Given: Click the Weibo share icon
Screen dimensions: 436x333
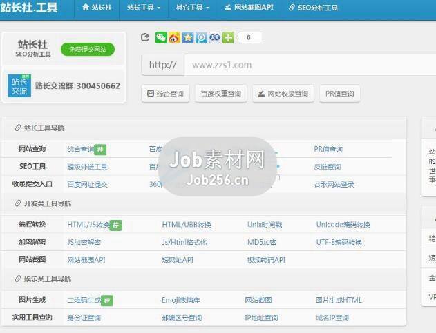Looking at the screenshot, I should [x=174, y=37].
